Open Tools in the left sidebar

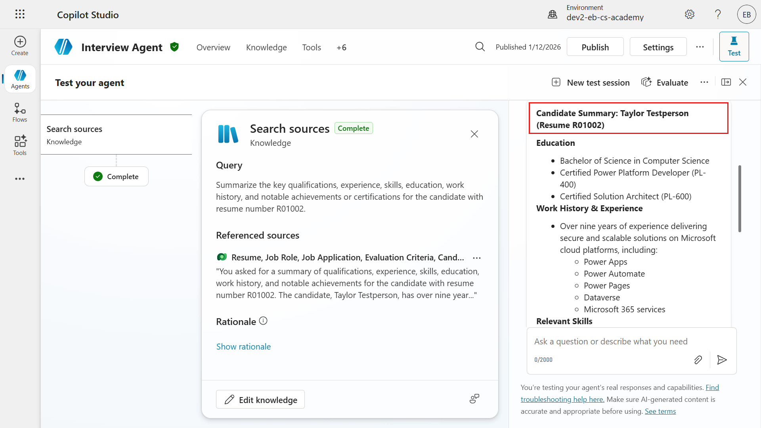point(20,145)
